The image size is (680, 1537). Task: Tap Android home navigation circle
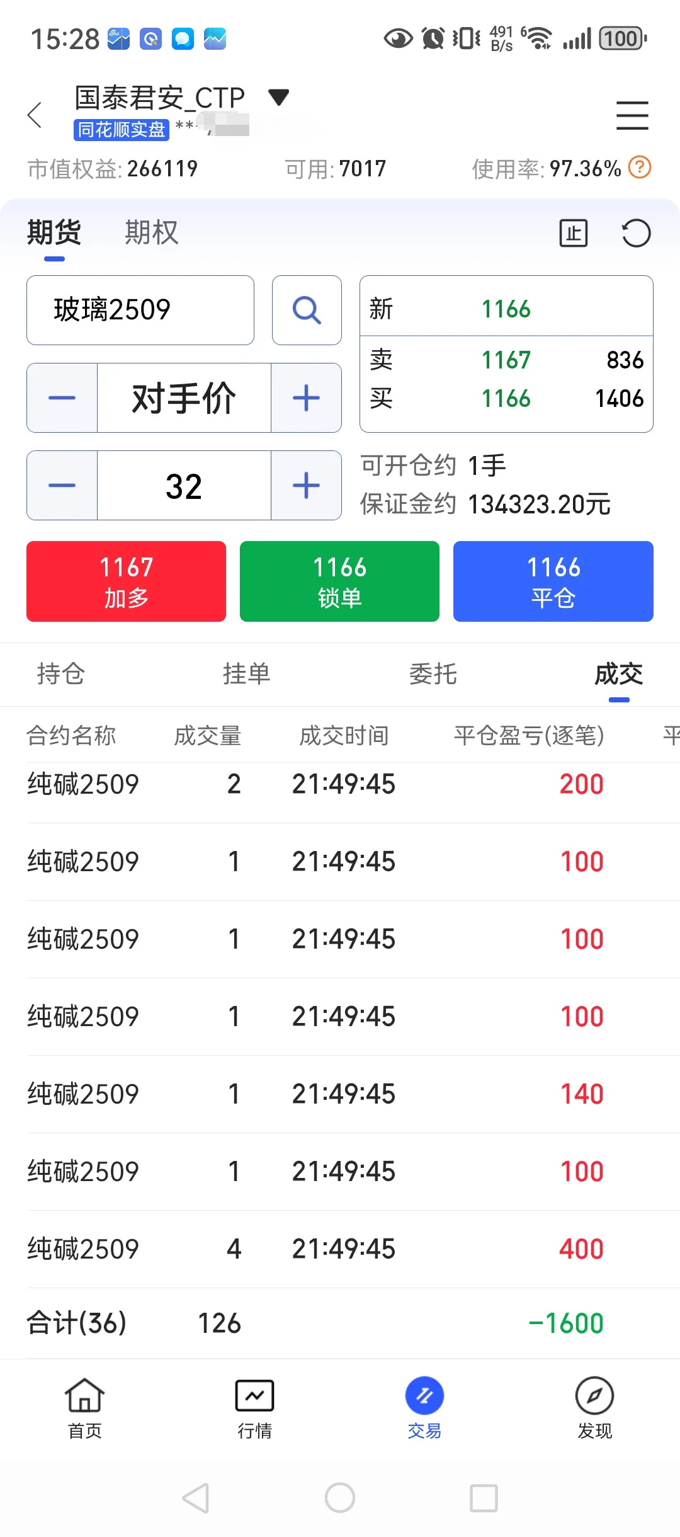[340, 1497]
